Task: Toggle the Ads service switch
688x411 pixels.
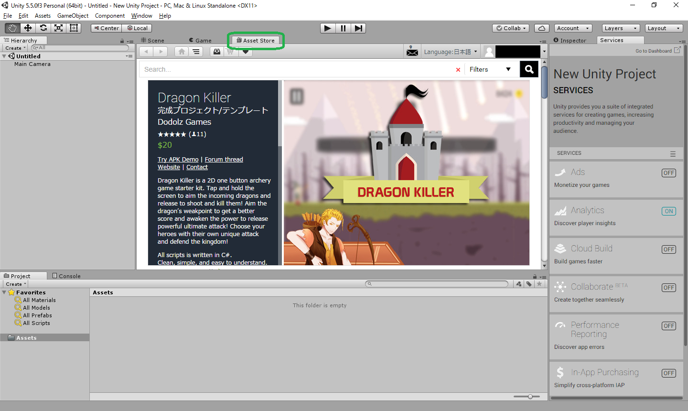Action: click(668, 173)
